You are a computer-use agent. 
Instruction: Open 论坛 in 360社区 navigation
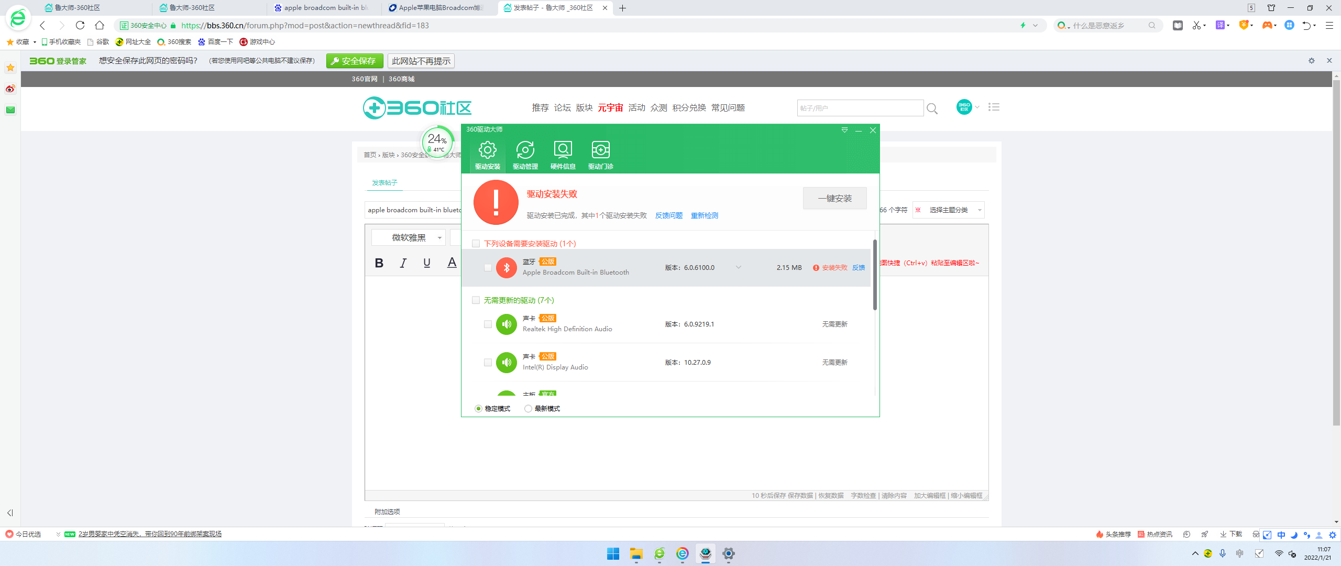coord(562,108)
